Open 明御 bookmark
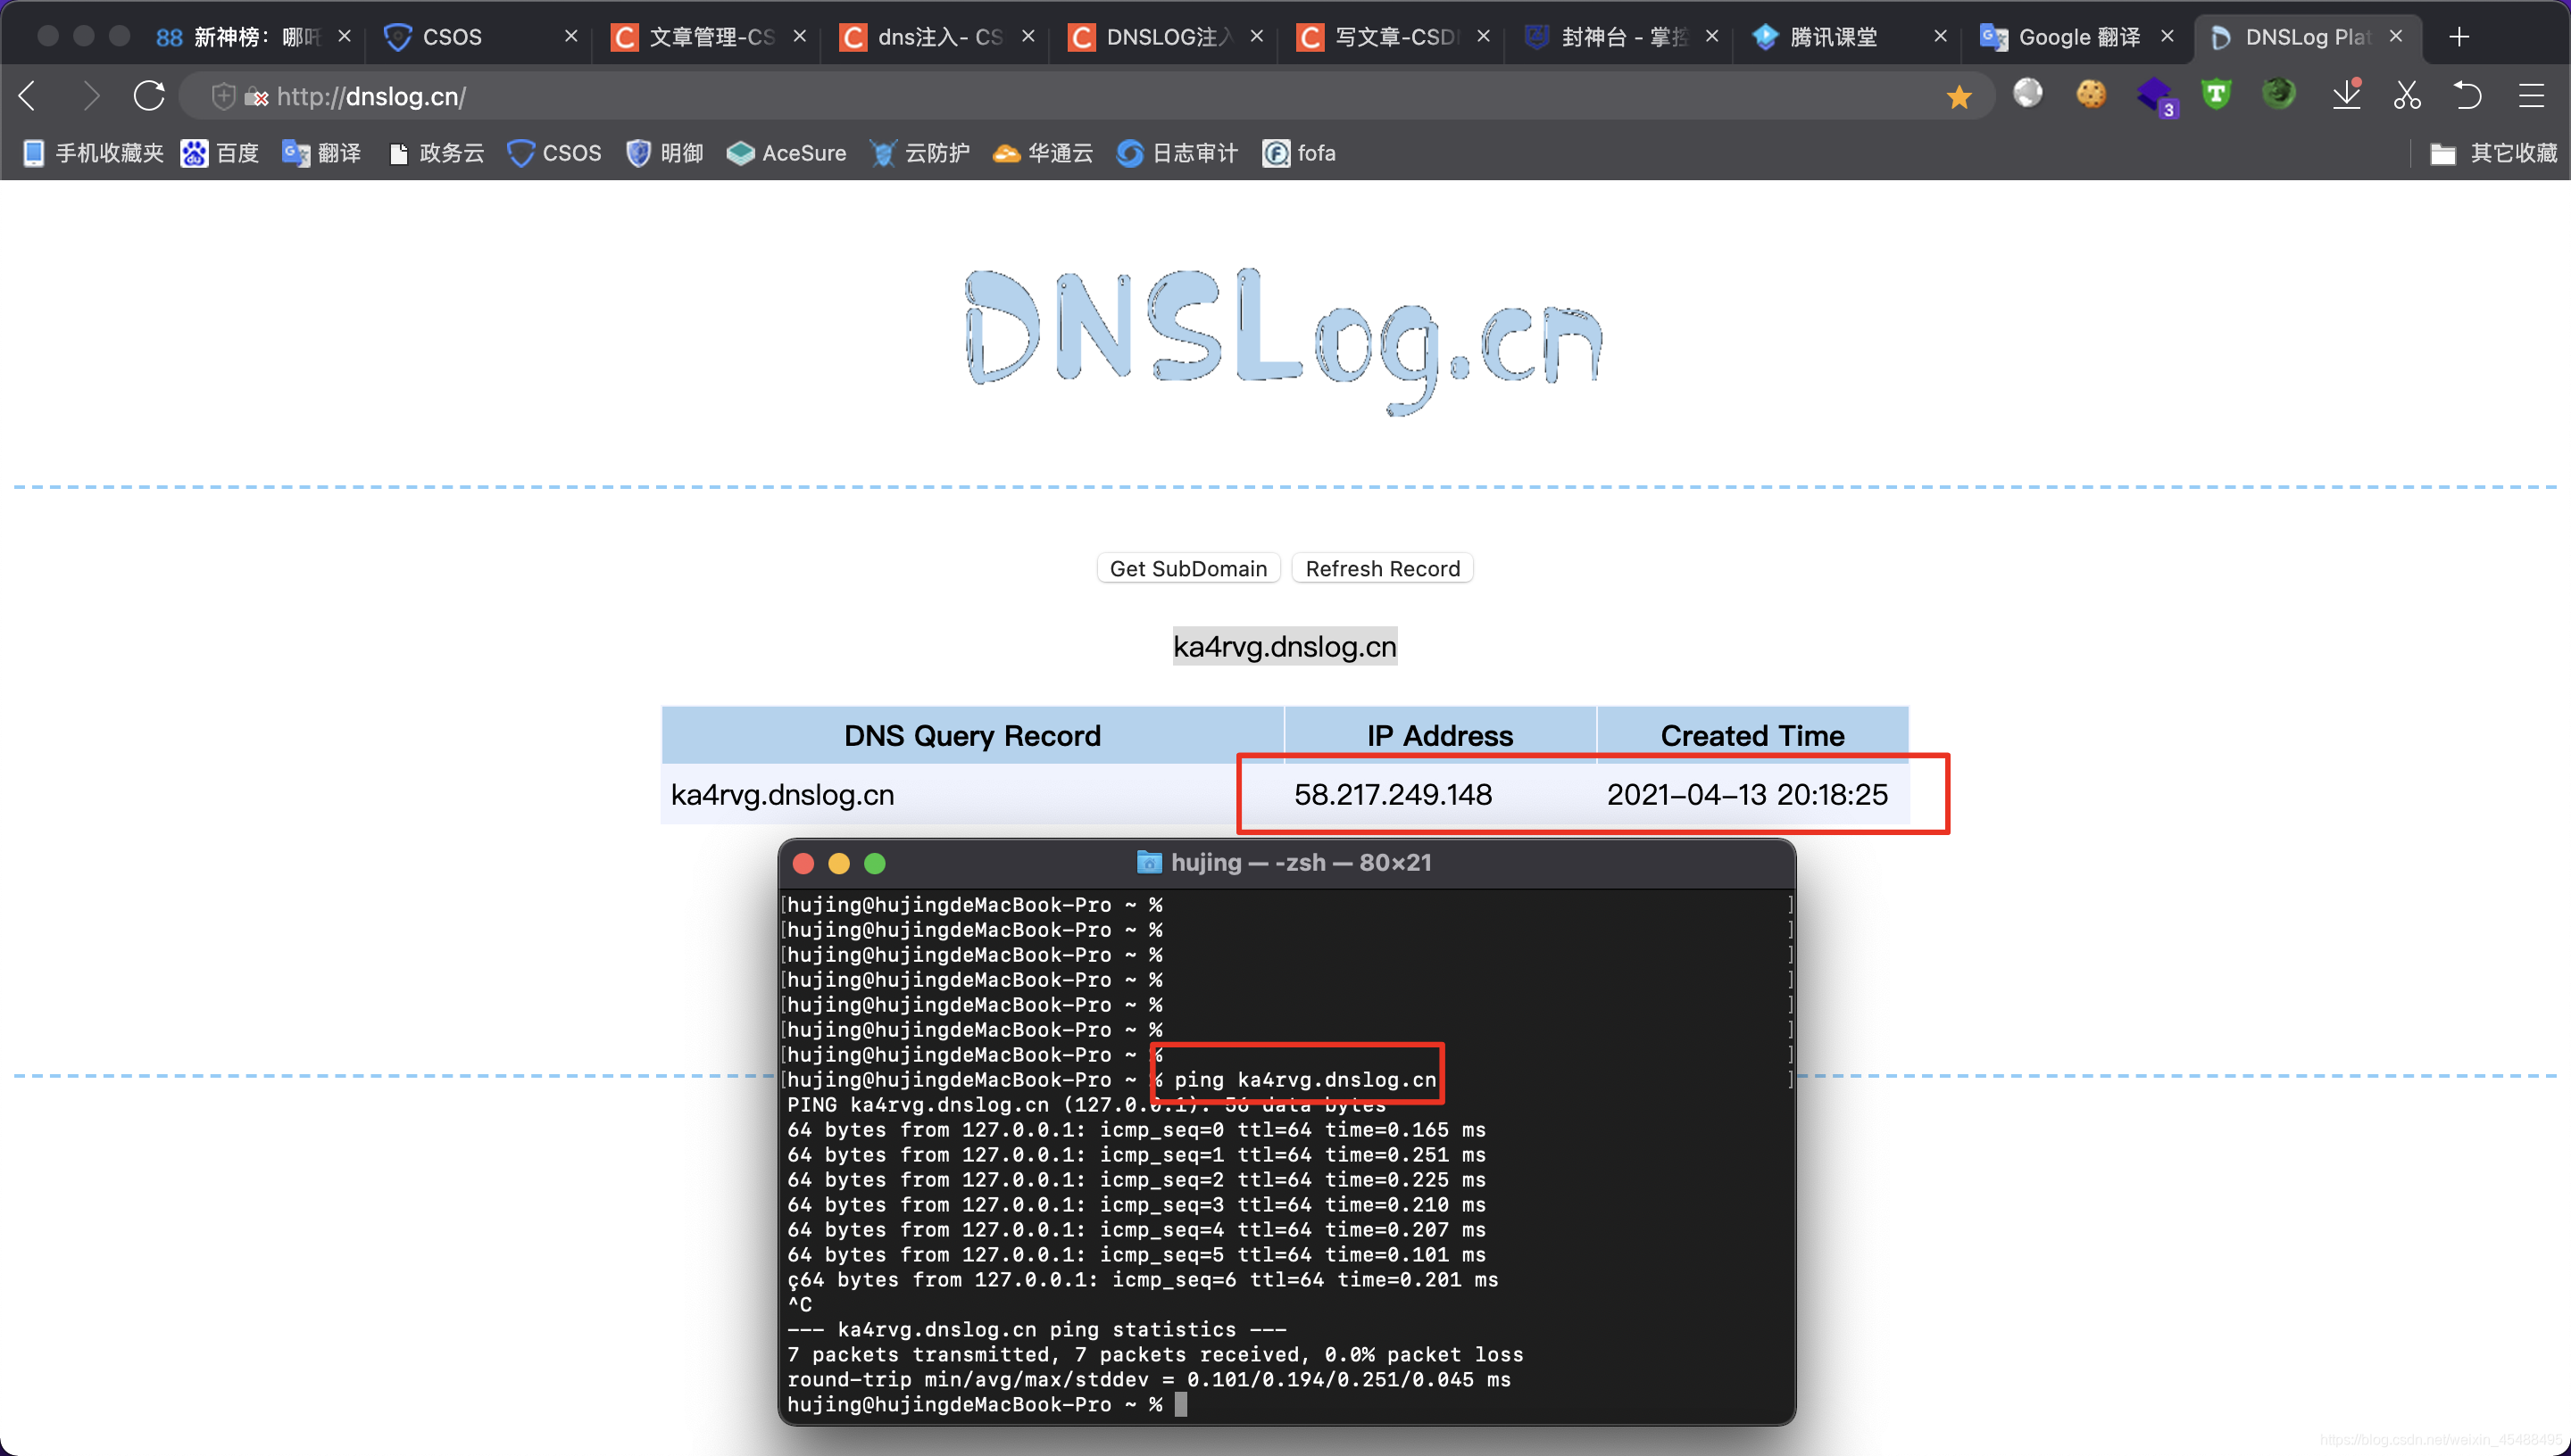The image size is (2571, 1456). 665,153
